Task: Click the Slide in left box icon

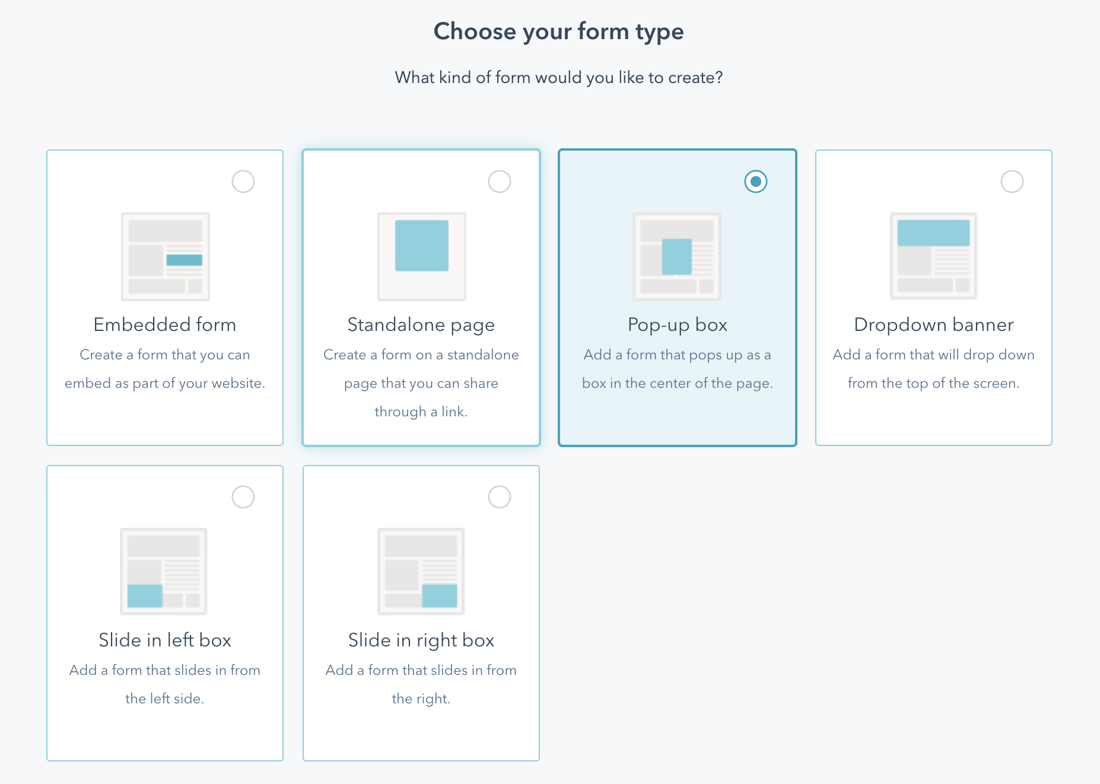Action: (x=164, y=572)
